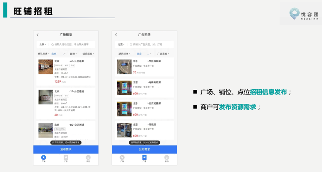The image size is (322, 172).
Task: Click price 60 元/天
Action: tap(58, 115)
